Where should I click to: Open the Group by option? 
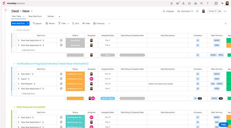click(99, 24)
